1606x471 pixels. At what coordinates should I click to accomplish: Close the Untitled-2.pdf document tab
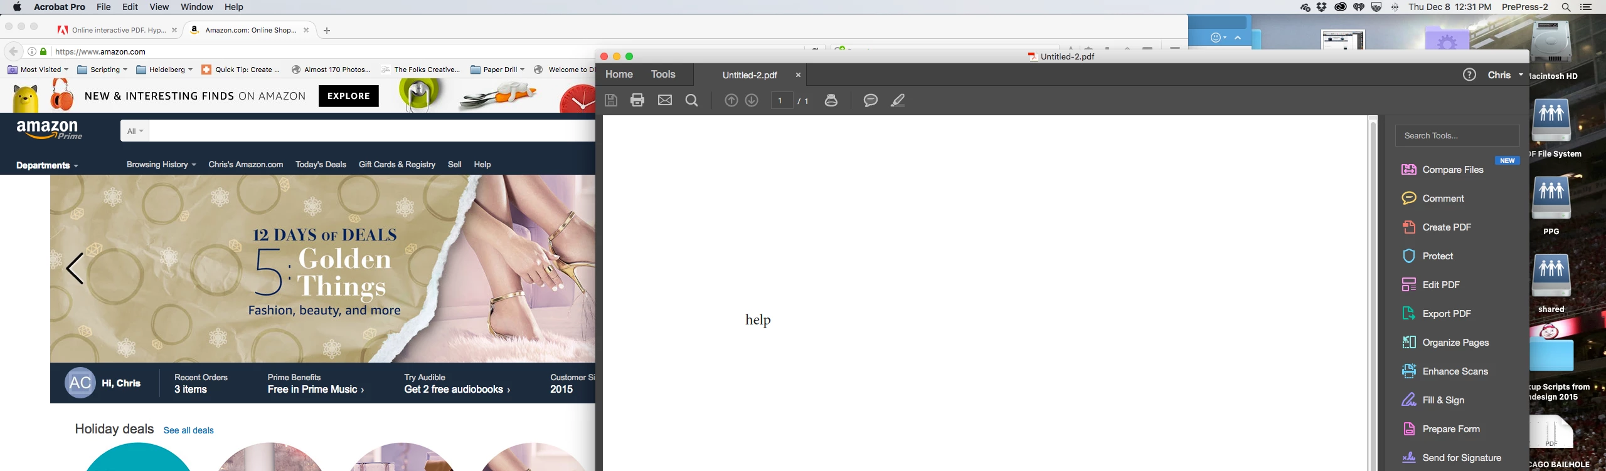tap(798, 75)
